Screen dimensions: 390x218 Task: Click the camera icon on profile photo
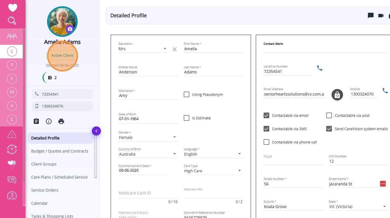pos(70,29)
